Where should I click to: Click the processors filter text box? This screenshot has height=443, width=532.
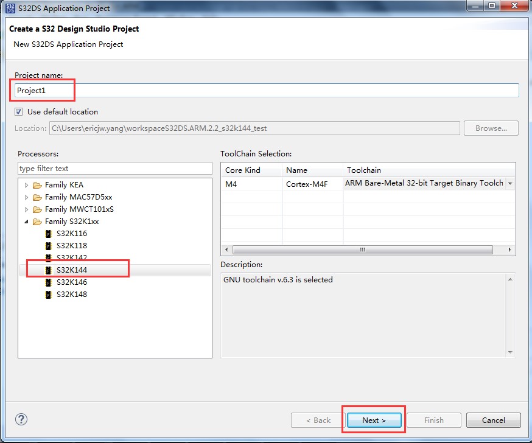point(115,168)
